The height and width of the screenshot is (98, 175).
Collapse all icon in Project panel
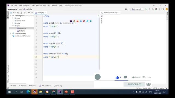(25, 13)
